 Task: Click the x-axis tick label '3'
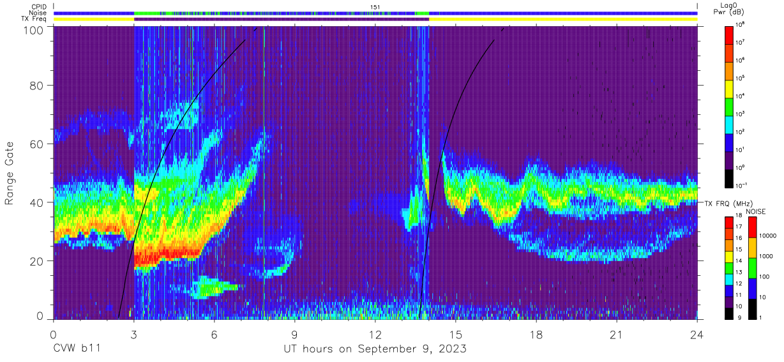point(133,334)
